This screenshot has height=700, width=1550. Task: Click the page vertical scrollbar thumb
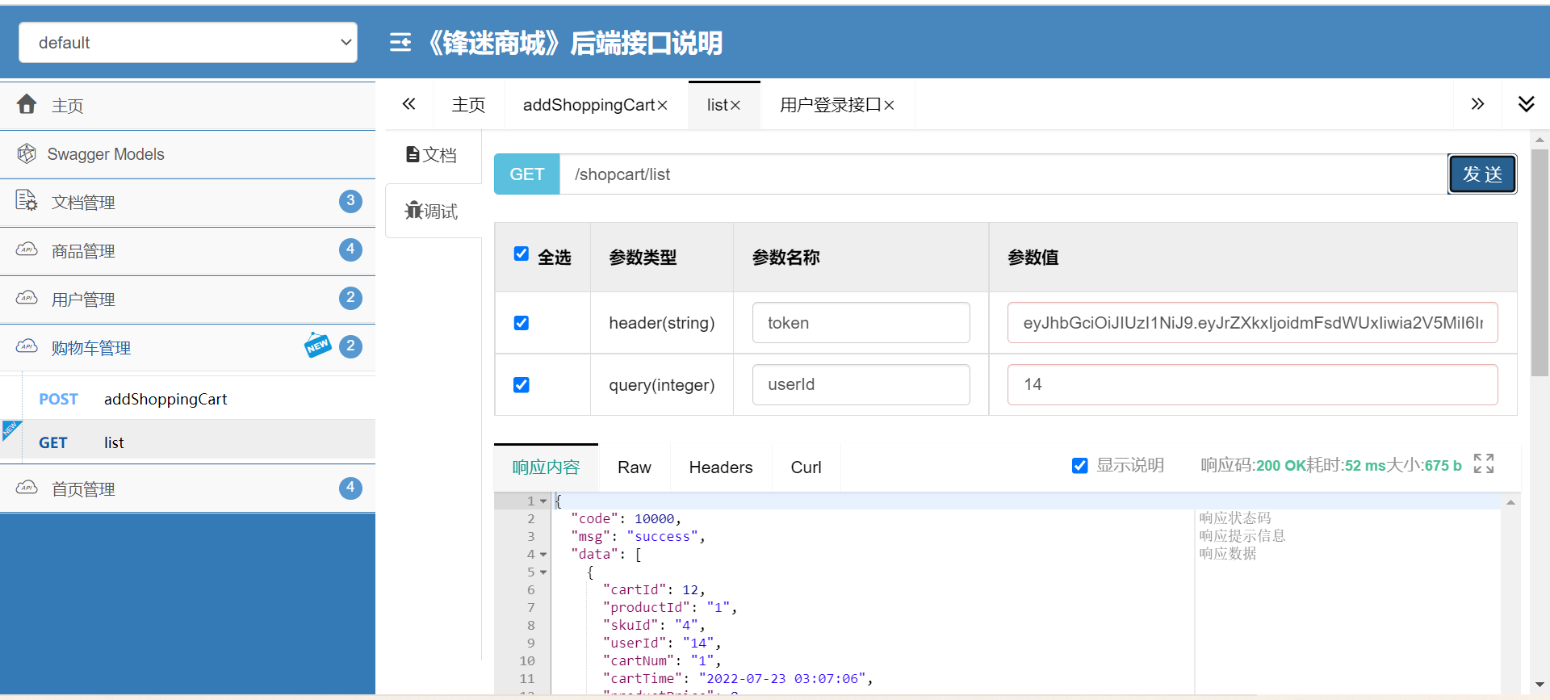pyautogui.click(x=1540, y=262)
